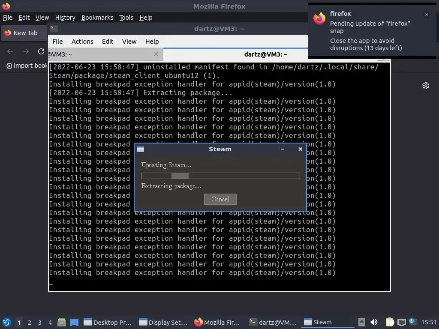Switch to workspace 3

pyautogui.click(x=40, y=322)
